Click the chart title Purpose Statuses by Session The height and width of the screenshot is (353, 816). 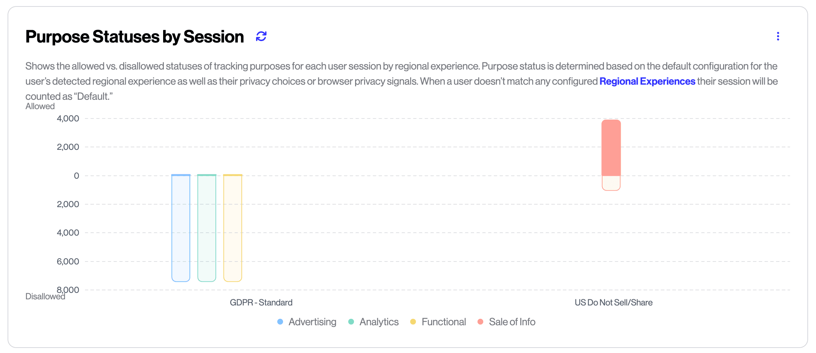[x=134, y=36]
